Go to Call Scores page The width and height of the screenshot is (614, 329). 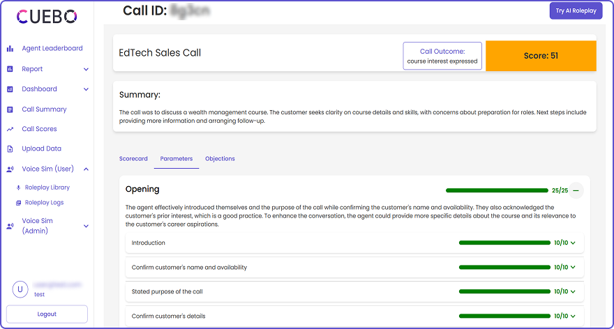(39, 129)
